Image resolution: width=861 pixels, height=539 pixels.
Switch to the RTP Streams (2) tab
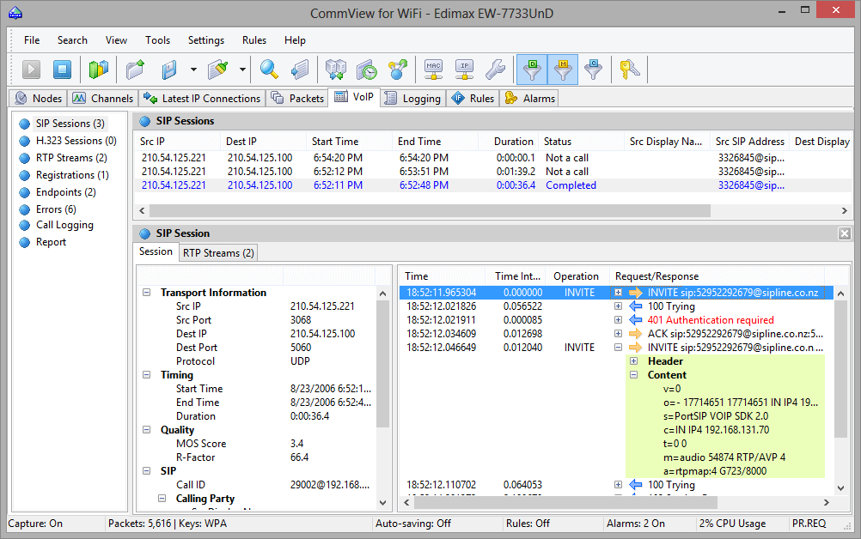(217, 252)
